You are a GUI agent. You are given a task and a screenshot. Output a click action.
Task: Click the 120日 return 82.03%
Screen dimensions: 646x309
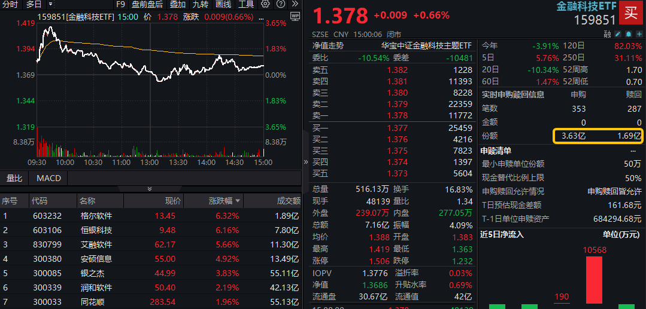[x=627, y=45]
